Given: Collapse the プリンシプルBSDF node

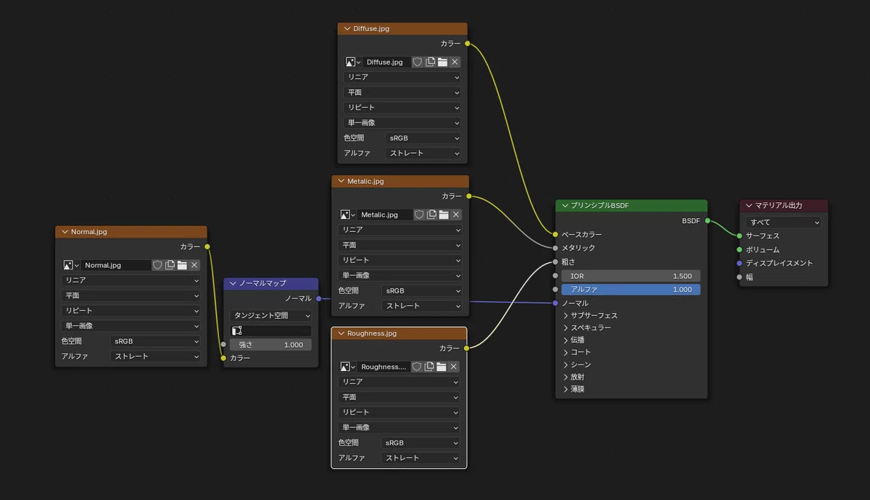Looking at the screenshot, I should click(565, 206).
